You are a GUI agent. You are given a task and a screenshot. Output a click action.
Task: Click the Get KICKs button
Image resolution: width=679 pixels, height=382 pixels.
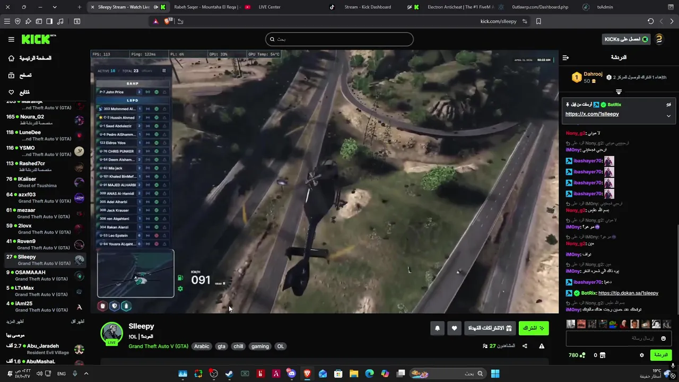(626, 39)
